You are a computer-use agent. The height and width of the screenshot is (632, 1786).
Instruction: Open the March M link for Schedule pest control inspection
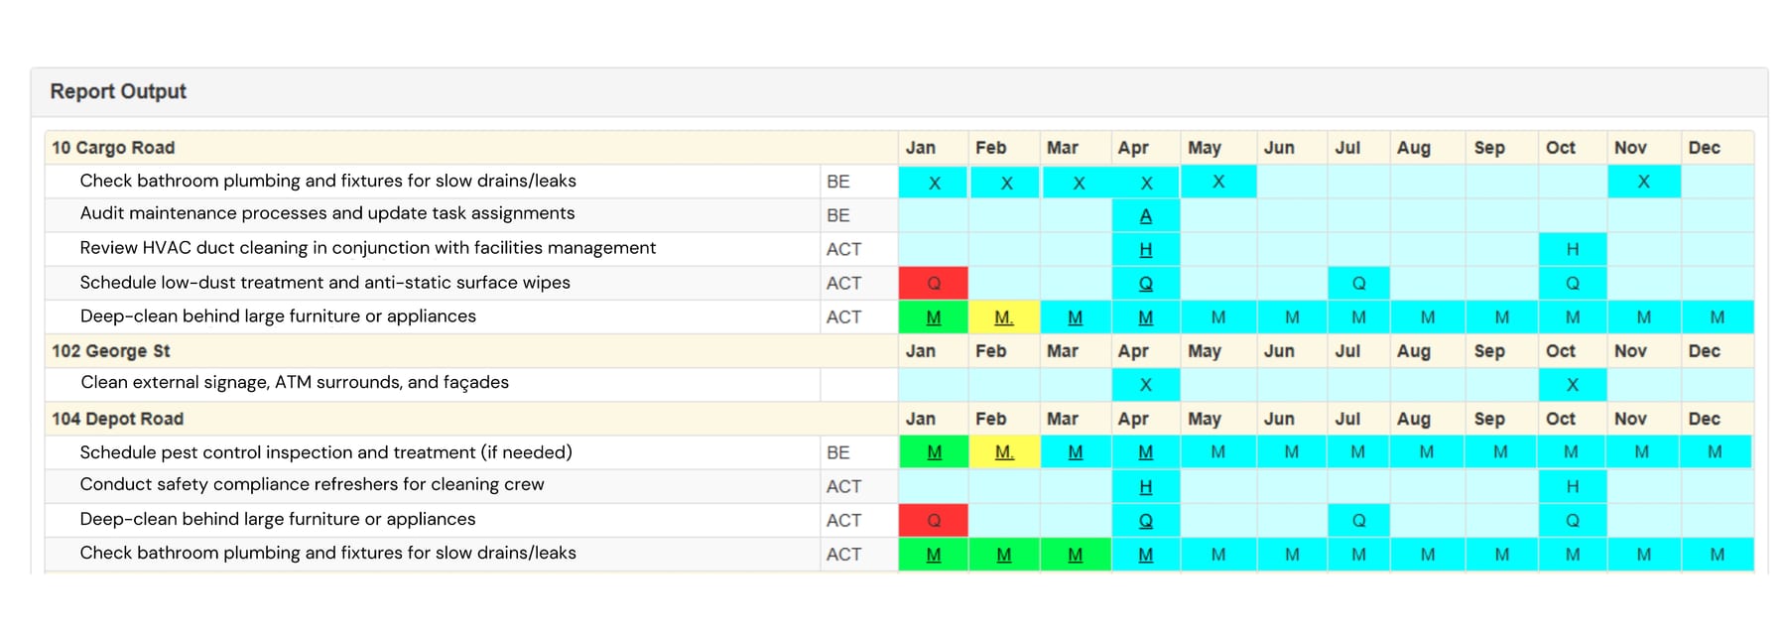coord(1075,452)
